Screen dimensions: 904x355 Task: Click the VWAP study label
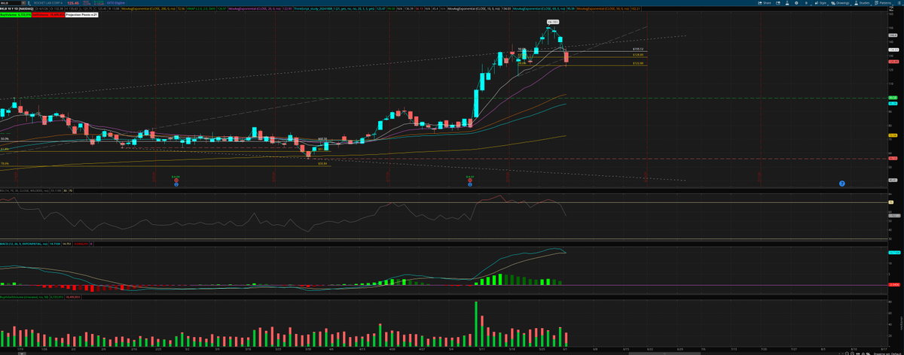click(x=201, y=9)
